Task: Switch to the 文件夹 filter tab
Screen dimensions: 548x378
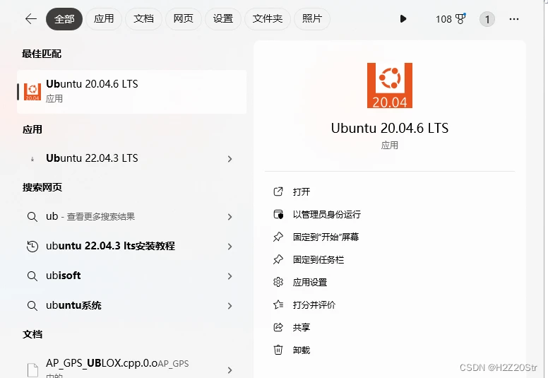Action: [268, 19]
